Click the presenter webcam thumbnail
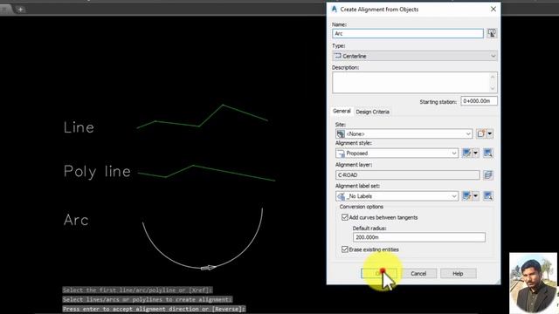559x314 pixels. point(534,283)
